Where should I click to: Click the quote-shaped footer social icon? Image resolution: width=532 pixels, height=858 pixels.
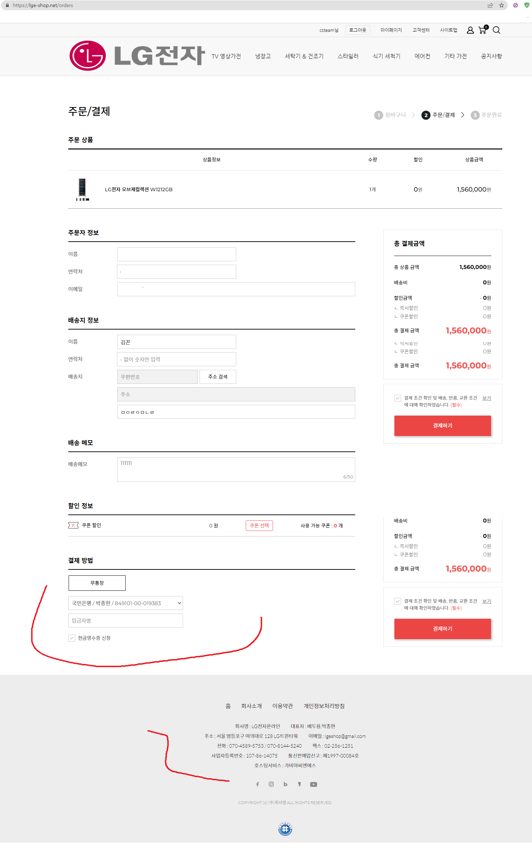(x=300, y=784)
